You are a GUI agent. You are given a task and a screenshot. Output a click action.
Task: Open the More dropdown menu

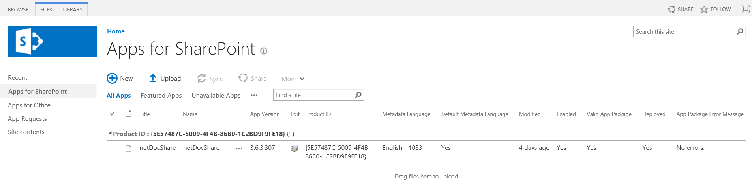[x=293, y=79]
